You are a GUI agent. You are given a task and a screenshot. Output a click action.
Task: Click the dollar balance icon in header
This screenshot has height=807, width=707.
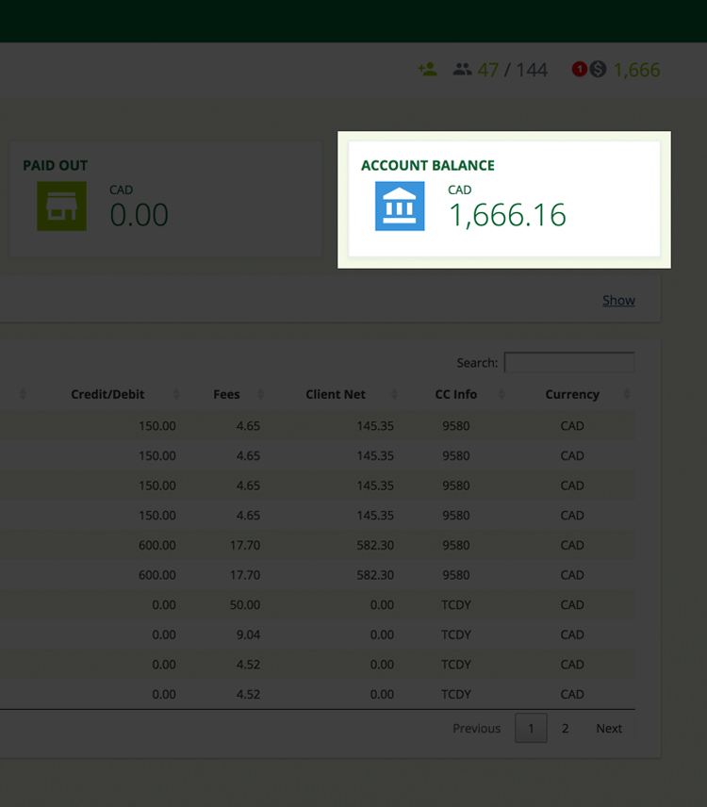coord(598,69)
